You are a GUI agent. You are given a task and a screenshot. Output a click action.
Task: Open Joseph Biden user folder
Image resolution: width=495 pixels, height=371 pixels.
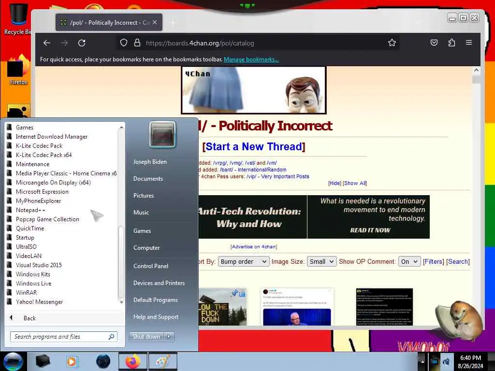[x=150, y=161]
